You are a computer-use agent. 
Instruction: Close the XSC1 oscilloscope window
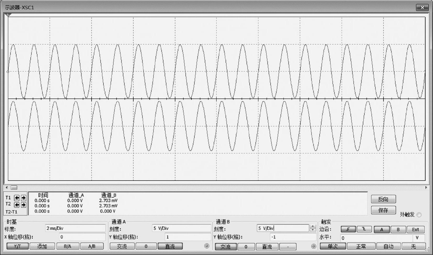pyautogui.click(x=422, y=8)
